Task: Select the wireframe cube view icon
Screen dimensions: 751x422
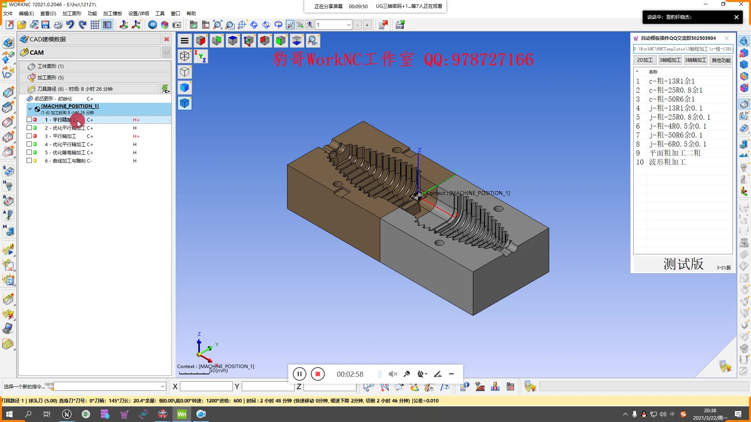Action: (185, 56)
